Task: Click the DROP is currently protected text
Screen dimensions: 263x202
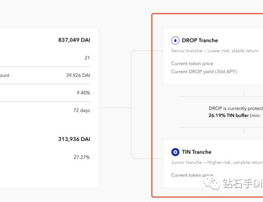Action: pos(236,109)
